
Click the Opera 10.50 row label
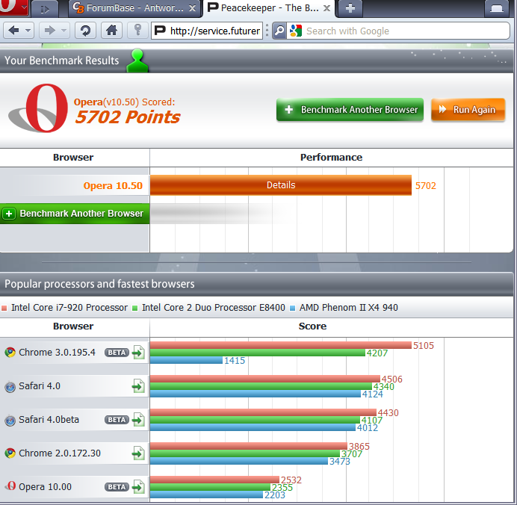[x=113, y=185]
